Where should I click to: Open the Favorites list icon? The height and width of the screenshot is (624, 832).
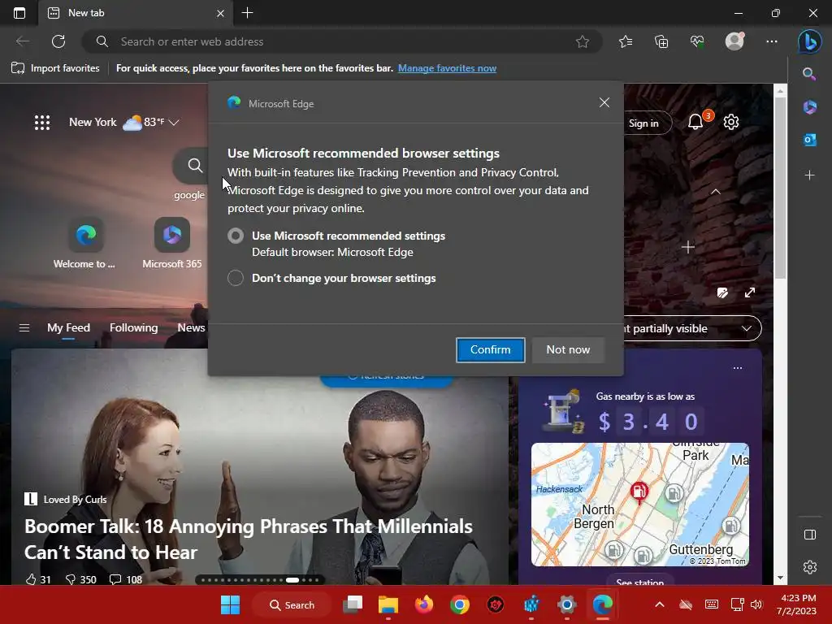(x=626, y=41)
